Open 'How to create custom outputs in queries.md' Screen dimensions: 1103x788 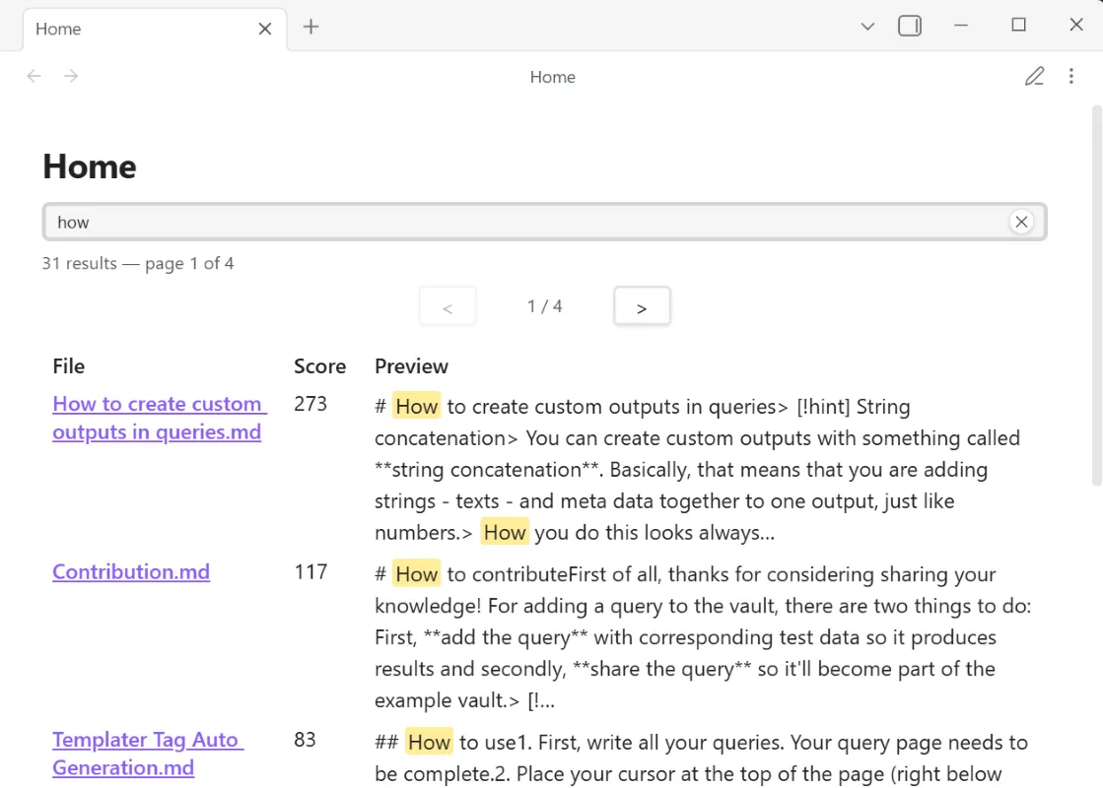click(x=159, y=418)
